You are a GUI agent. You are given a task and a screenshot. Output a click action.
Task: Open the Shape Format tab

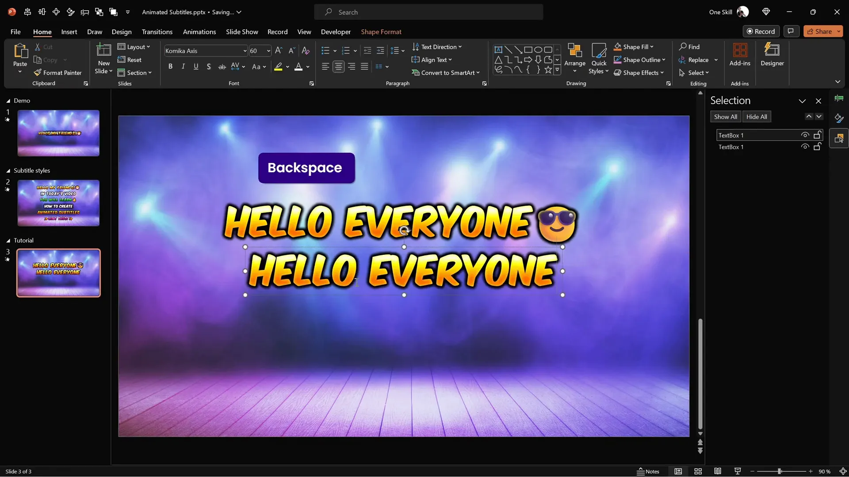tap(381, 32)
